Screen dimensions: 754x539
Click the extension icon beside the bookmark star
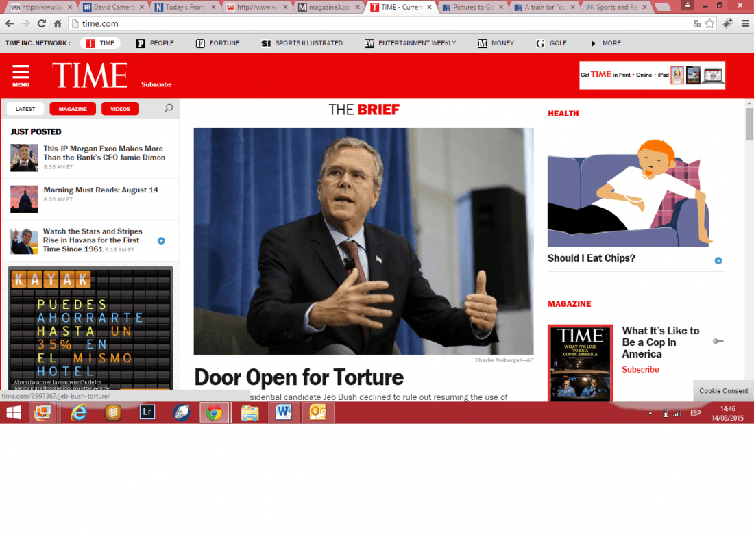[727, 23]
